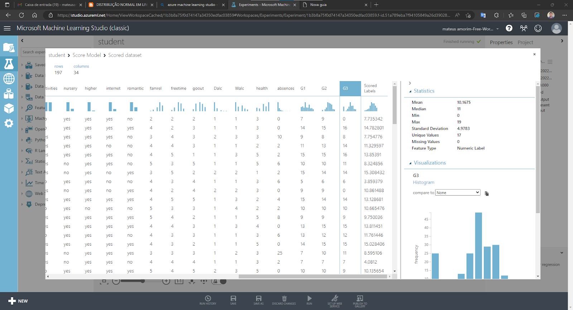Open the hamburger navigation menu
The height and width of the screenshot is (310, 573).
(x=7, y=28)
